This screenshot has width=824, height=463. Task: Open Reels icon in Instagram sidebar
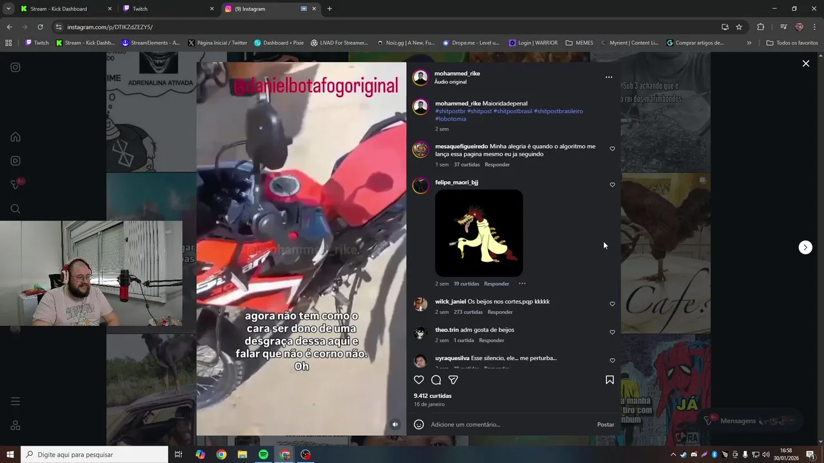tap(15, 161)
